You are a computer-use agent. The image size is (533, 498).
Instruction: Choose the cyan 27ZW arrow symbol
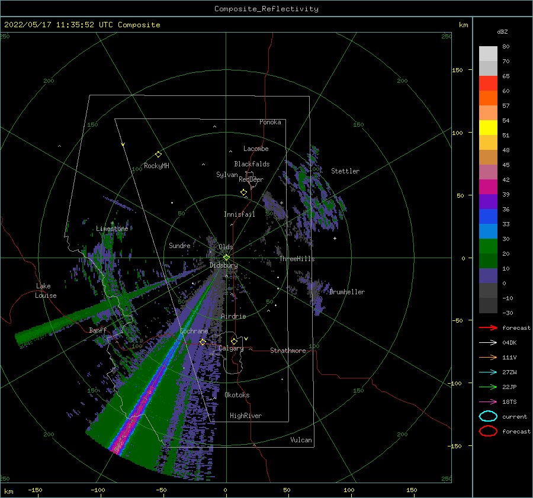488,372
